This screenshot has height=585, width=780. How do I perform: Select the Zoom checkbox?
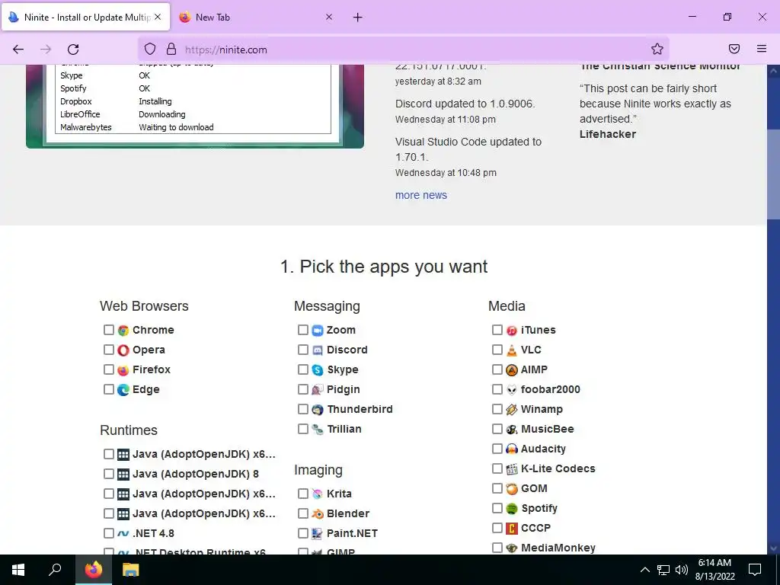click(303, 330)
